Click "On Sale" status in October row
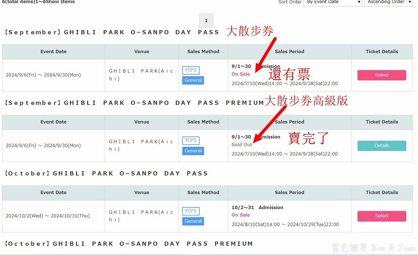The image size is (418, 255). pos(241,215)
